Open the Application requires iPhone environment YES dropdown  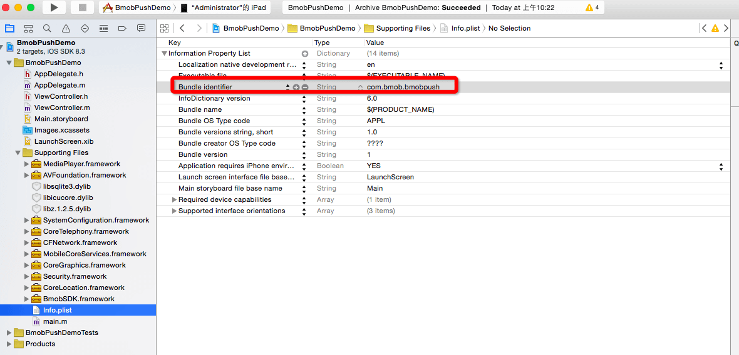(x=721, y=166)
